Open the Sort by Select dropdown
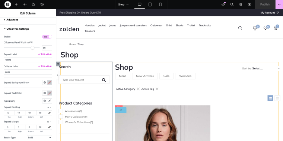The image size is (283, 141). (x=261, y=68)
